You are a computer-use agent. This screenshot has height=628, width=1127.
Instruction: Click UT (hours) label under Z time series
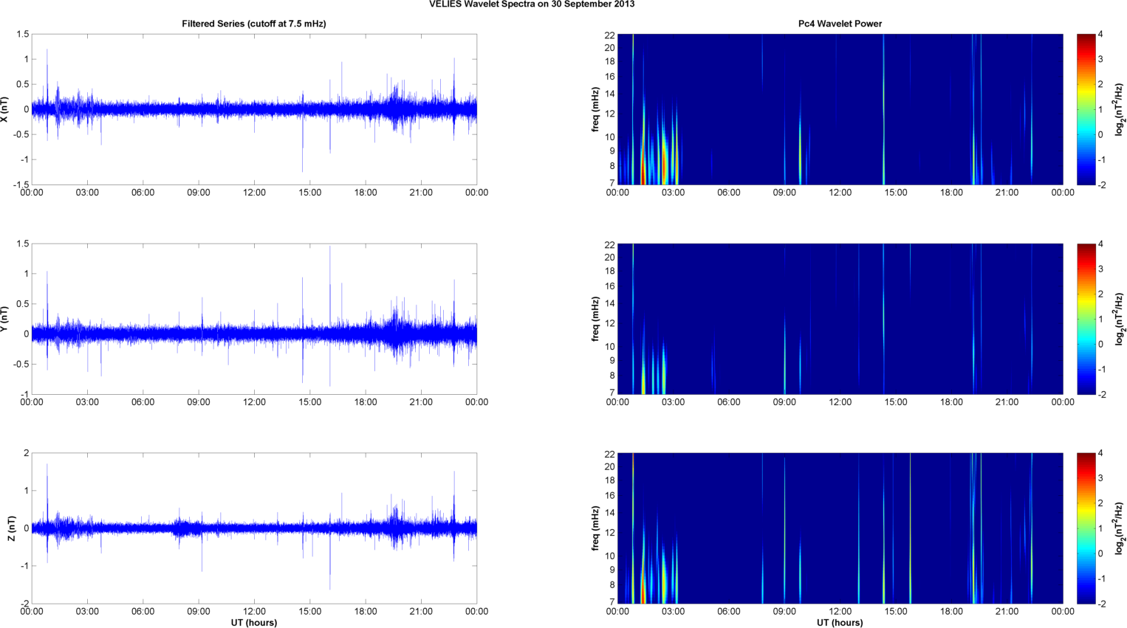click(253, 623)
